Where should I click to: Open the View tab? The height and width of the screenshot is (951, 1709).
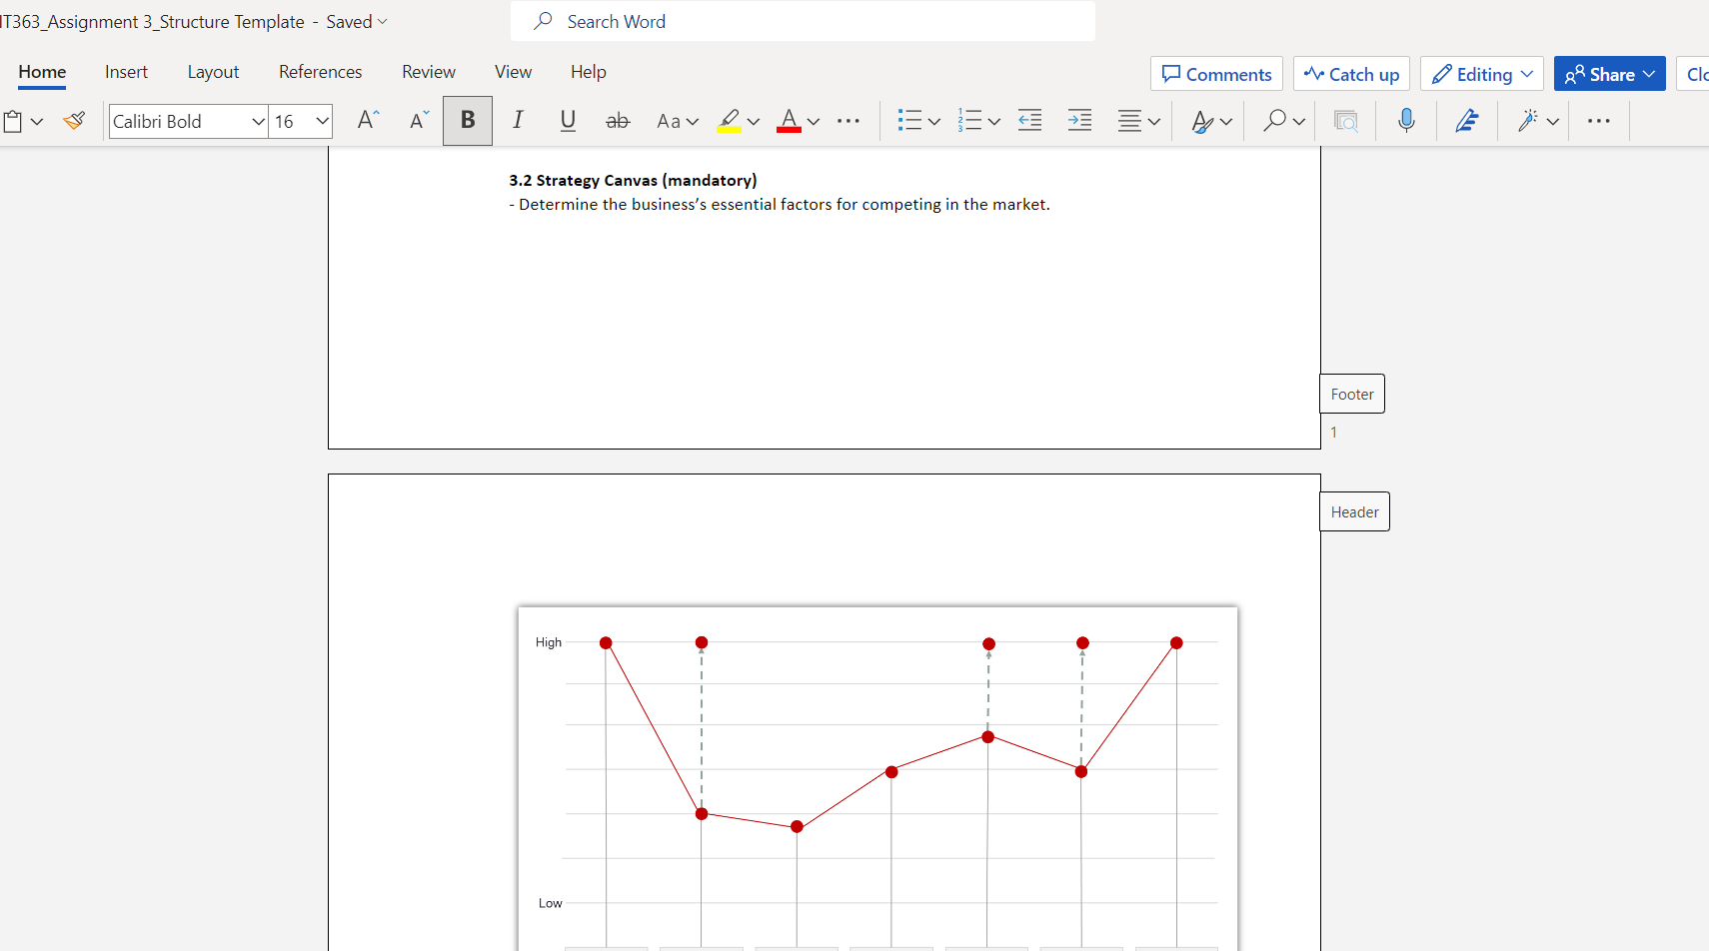(513, 72)
